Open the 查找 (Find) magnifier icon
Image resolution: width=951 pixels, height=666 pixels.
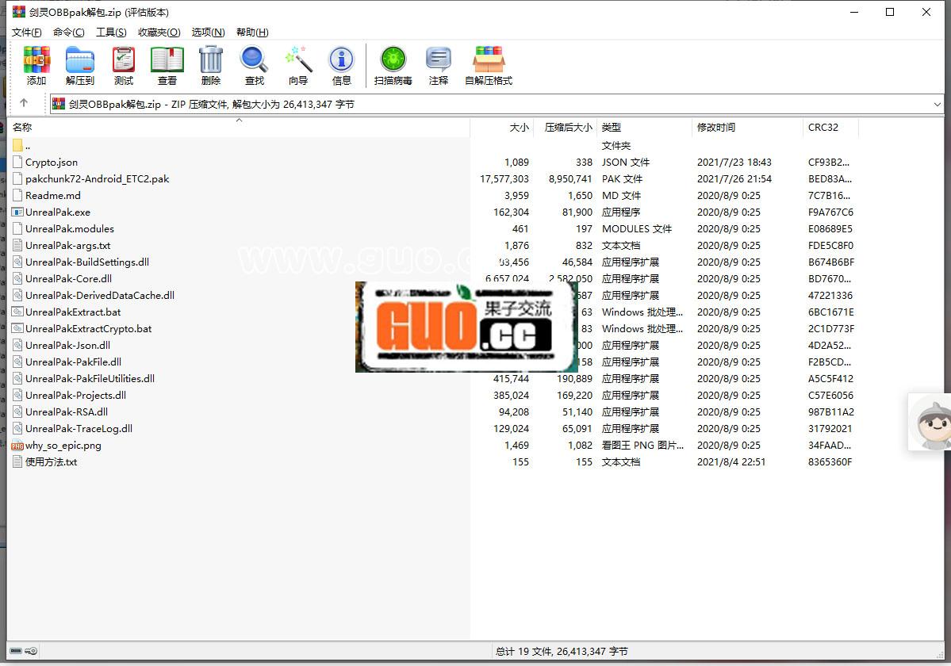[255, 60]
